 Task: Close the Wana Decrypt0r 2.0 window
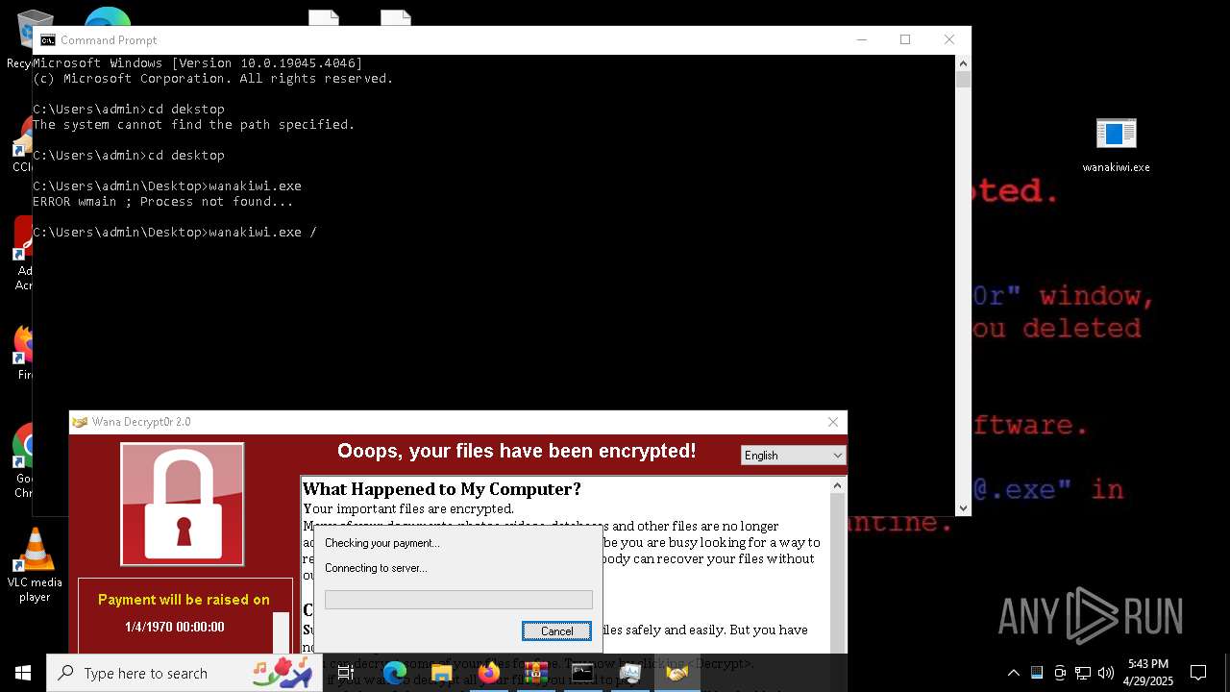click(833, 422)
